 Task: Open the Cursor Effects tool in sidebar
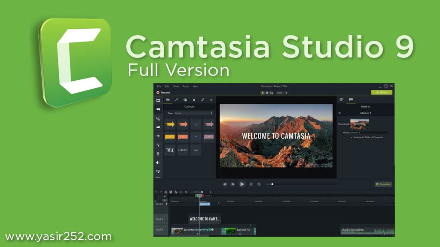pyautogui.click(x=158, y=145)
